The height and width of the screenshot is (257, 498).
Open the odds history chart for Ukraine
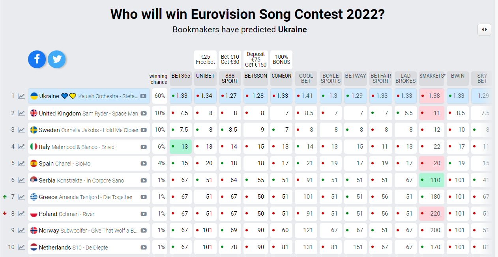pos(21,96)
